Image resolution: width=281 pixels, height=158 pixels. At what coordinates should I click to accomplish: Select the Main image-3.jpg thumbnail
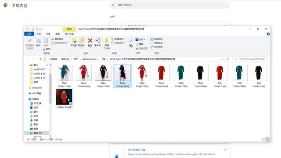[103, 76]
